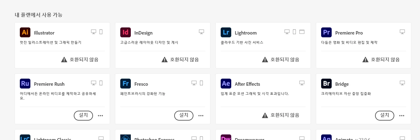
Task: Click the Fresco Fr app icon
Action: [x=125, y=84]
